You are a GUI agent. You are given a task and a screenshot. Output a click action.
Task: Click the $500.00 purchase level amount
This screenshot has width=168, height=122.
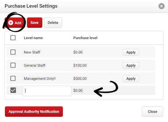tap(80, 79)
